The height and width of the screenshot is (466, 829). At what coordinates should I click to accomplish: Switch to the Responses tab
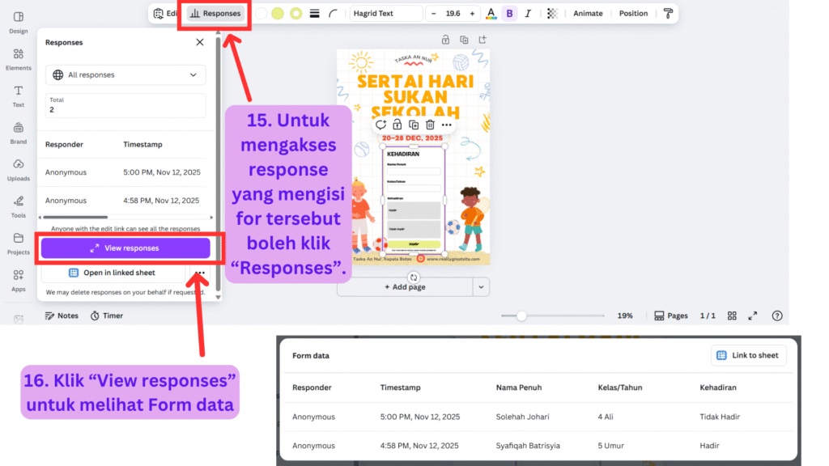coord(215,14)
